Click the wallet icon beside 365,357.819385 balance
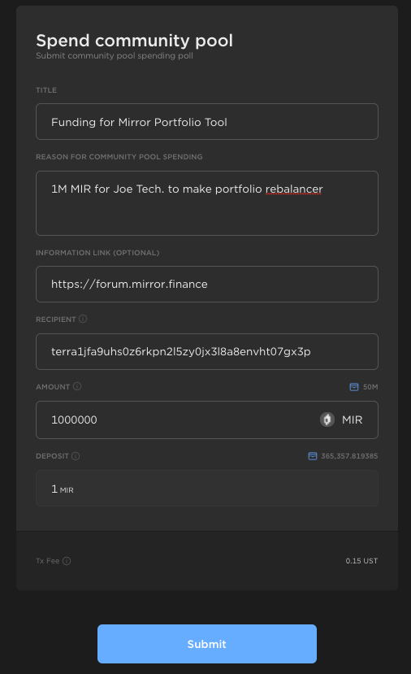Screen dimensions: 411x674 tap(313, 456)
